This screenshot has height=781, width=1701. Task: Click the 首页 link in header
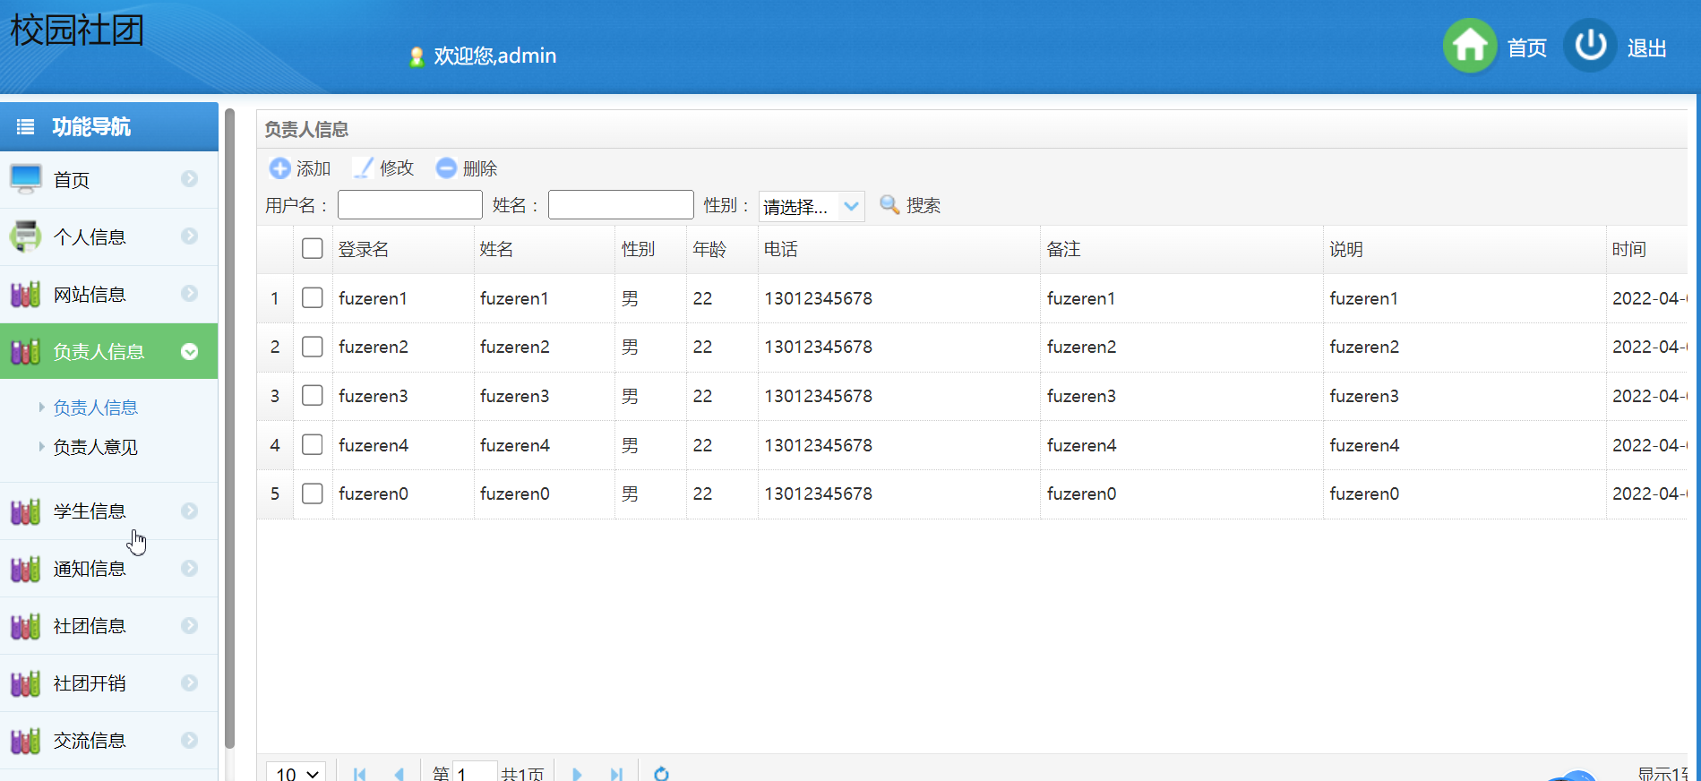(1526, 48)
